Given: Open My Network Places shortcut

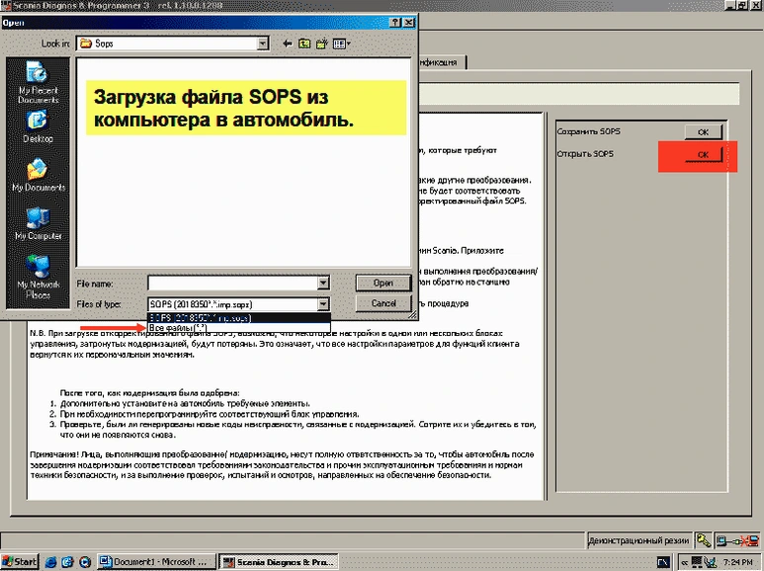Looking at the screenshot, I should (38, 274).
